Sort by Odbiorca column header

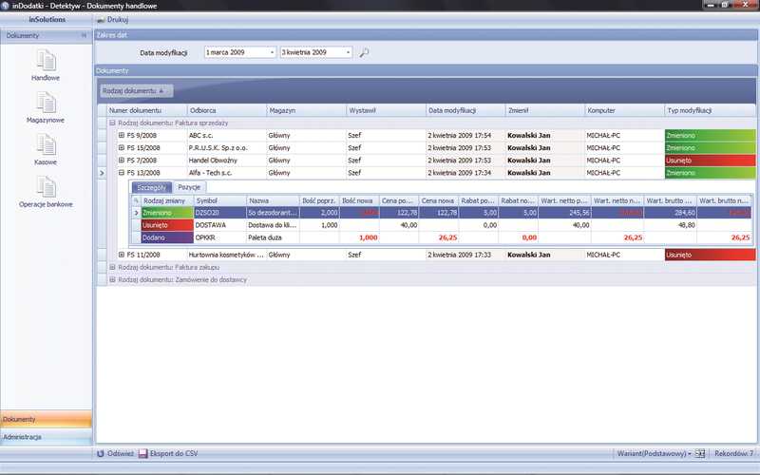[x=227, y=110]
